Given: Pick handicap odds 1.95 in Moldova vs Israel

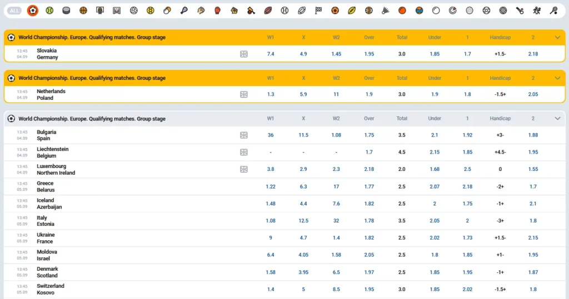Looking at the screenshot, I should coord(533,255).
